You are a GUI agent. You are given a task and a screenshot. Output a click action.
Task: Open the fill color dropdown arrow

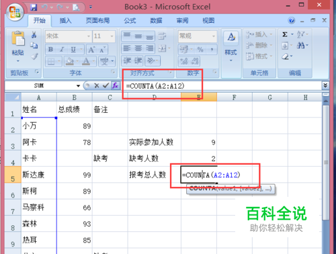77,61
